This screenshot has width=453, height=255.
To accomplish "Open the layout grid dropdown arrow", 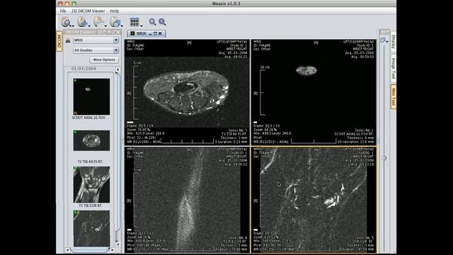I will click(142, 26).
